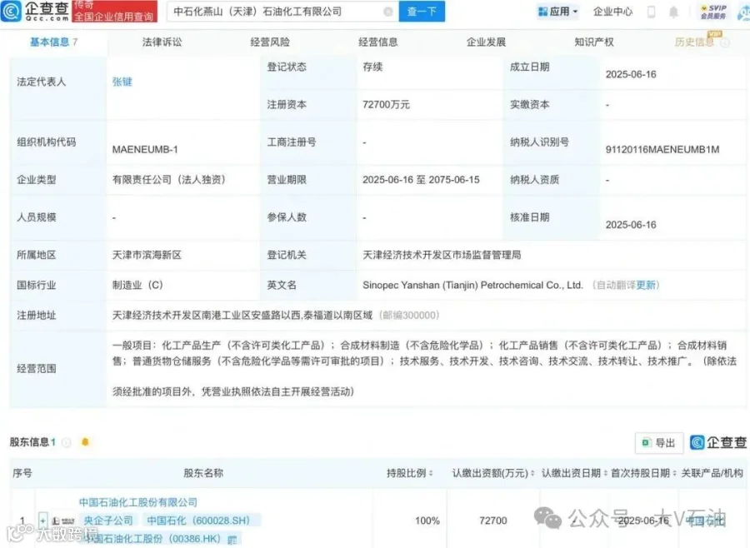This screenshot has height=548, width=750.
Task: Switch to the 企业发展 tab
Action: click(x=487, y=42)
